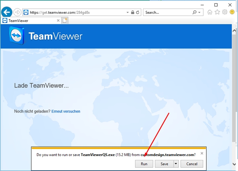238x171 pixels.
Task: Open a new tab with the blank tab button
Action: (x=65, y=21)
